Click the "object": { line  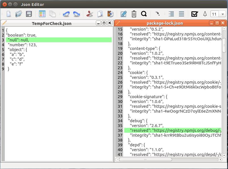[18, 49]
